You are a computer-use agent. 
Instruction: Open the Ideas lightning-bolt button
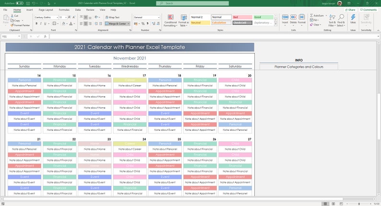353,19
